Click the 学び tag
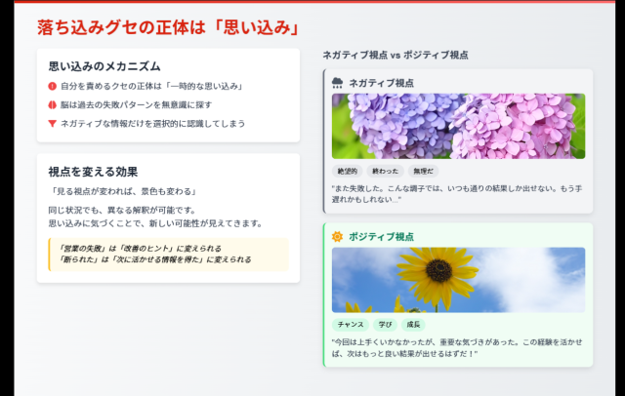The height and width of the screenshot is (396, 625). click(385, 325)
